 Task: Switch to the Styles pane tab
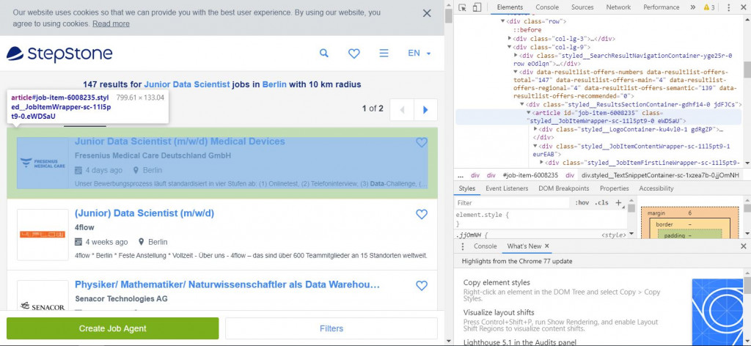tap(466, 188)
